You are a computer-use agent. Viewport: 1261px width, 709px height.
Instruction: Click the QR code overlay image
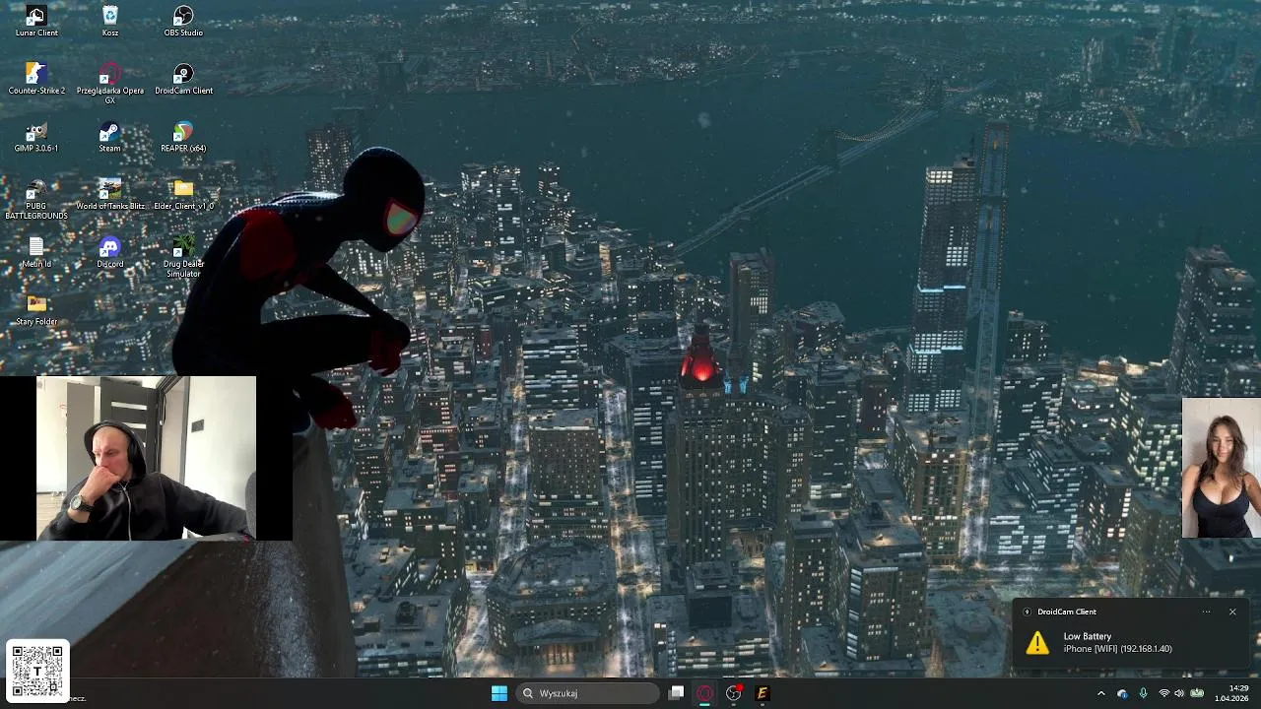pyautogui.click(x=37, y=671)
